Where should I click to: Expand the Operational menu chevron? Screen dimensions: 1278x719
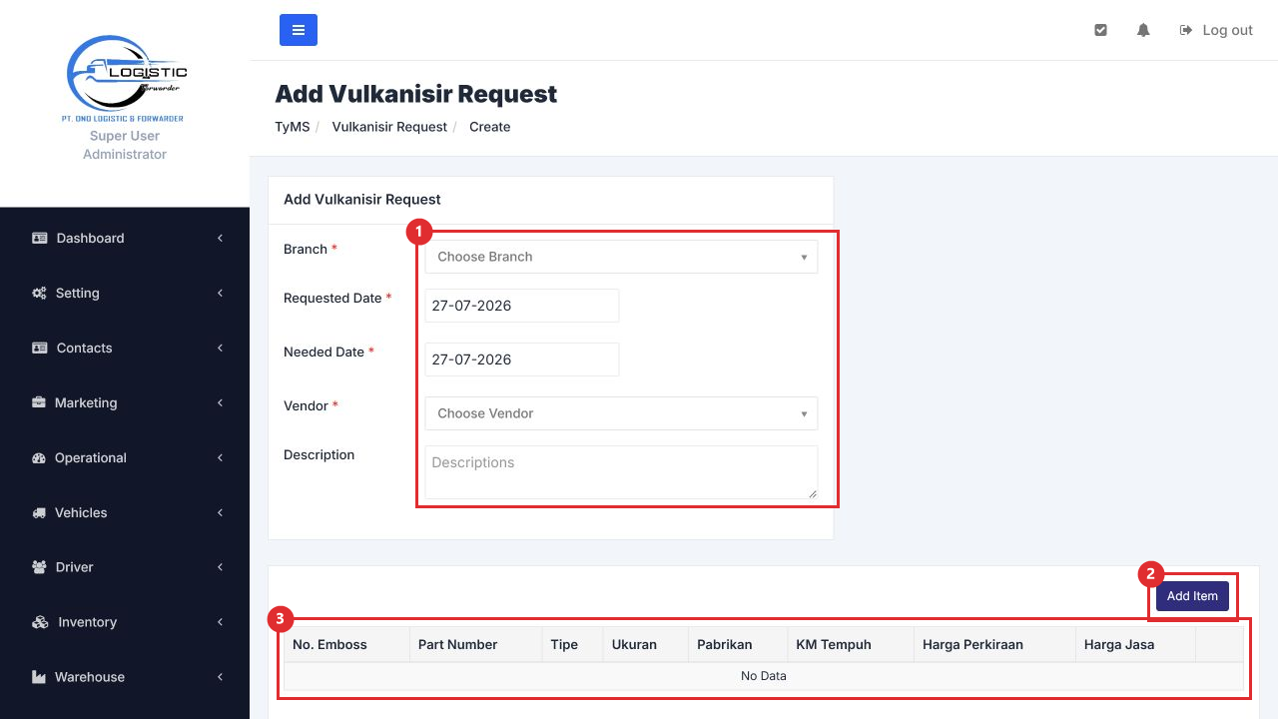click(220, 457)
